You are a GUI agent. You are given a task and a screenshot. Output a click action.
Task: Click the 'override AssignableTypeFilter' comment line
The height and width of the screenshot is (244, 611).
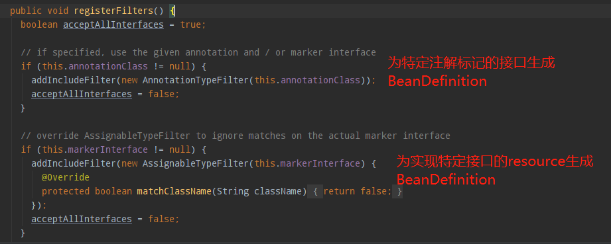pyautogui.click(x=236, y=136)
